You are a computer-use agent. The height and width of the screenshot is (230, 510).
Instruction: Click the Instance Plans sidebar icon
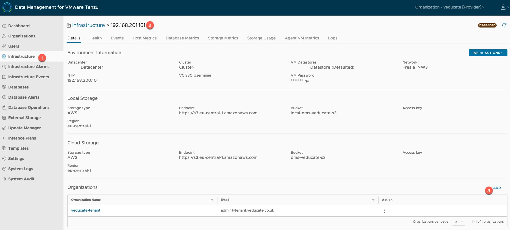[x=4, y=138]
